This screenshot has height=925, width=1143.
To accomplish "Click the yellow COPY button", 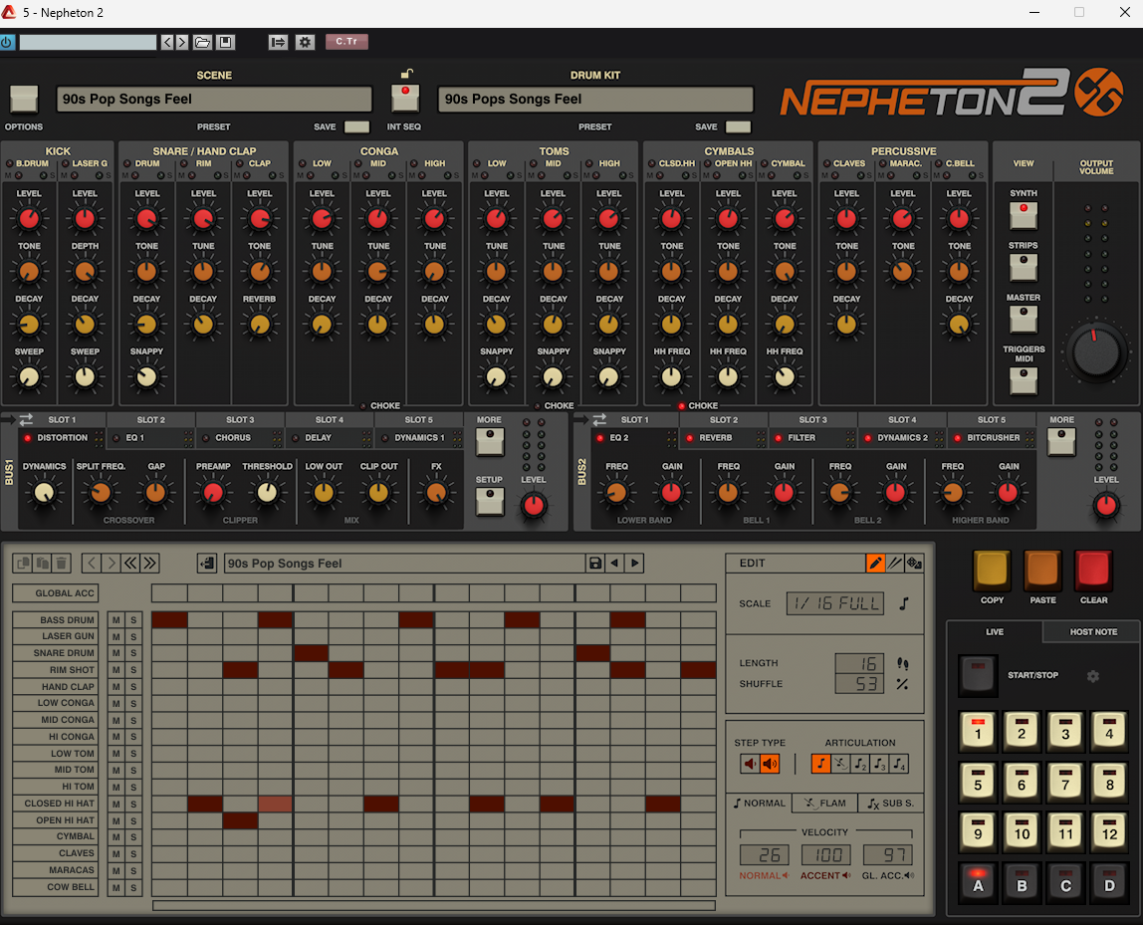I will (992, 570).
